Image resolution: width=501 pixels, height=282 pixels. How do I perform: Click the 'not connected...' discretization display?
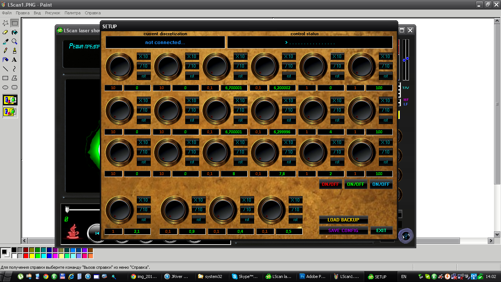point(165,43)
